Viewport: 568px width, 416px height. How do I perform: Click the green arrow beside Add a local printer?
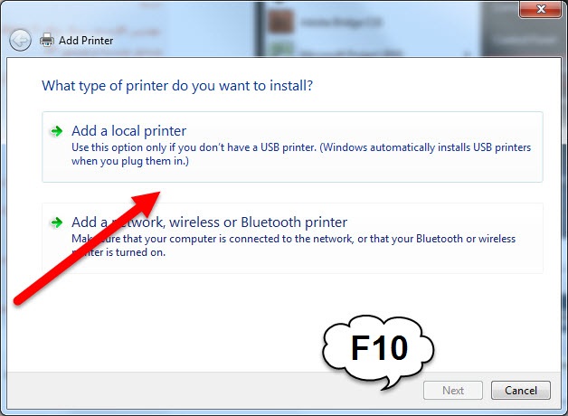pos(56,131)
